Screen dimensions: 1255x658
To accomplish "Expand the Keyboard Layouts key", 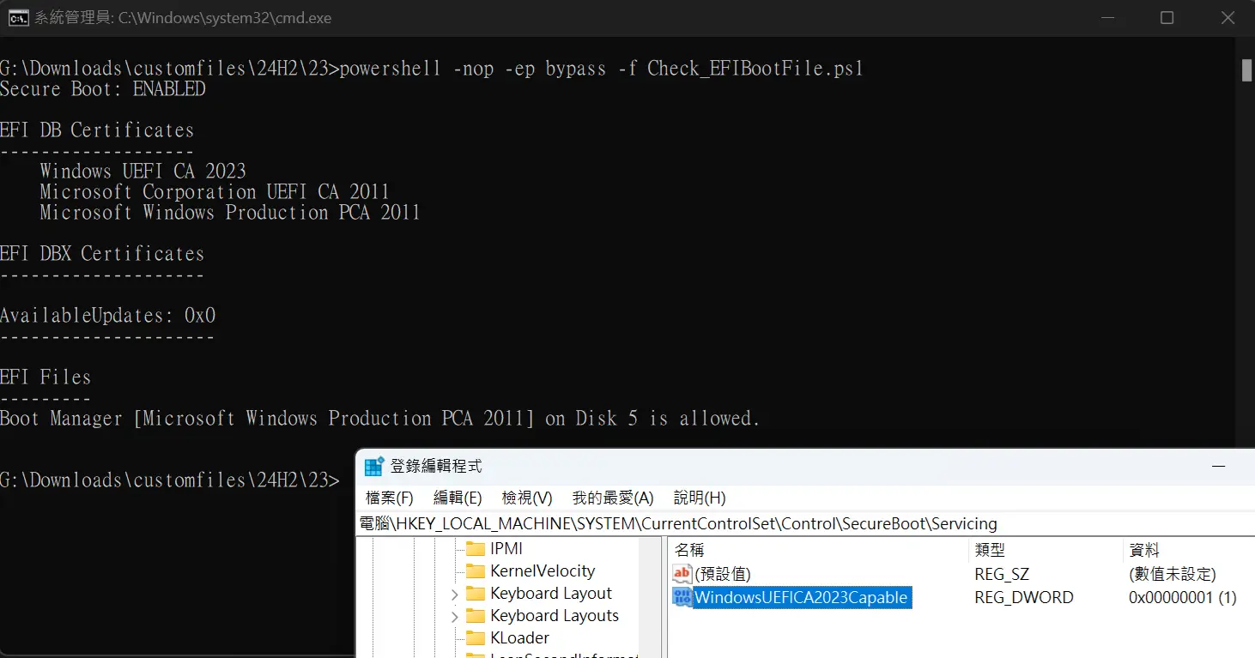I will pos(454,616).
